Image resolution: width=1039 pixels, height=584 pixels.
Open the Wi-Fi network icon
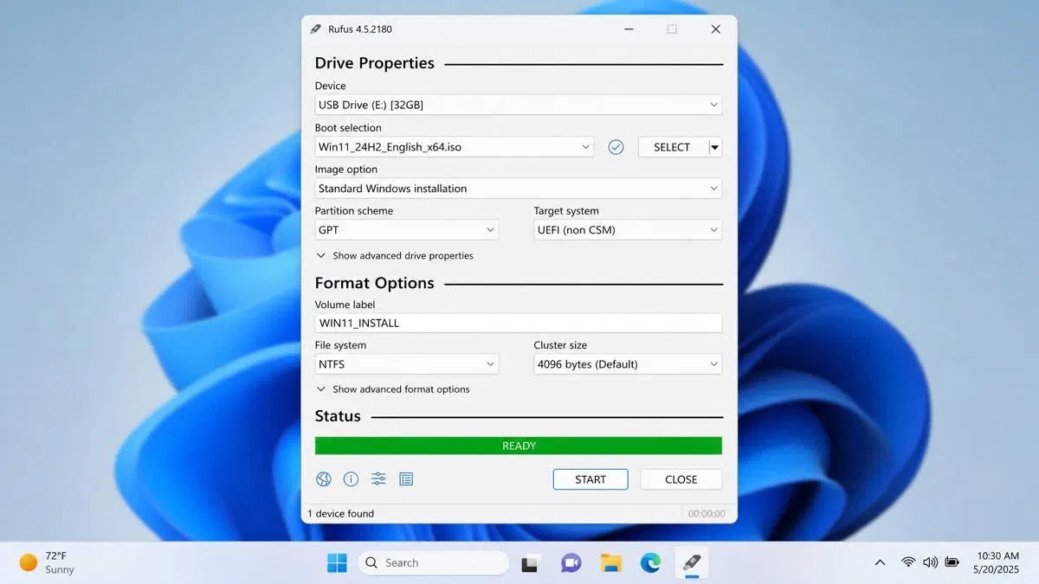[908, 562]
